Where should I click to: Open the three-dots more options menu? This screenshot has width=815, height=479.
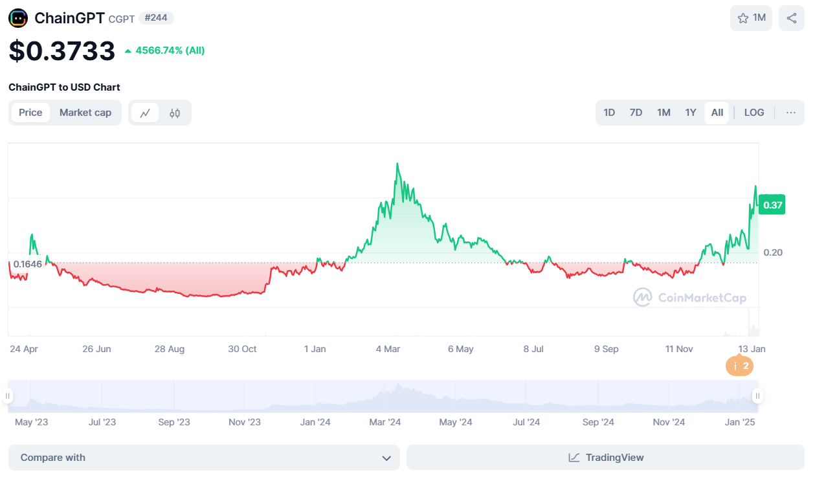coord(791,113)
